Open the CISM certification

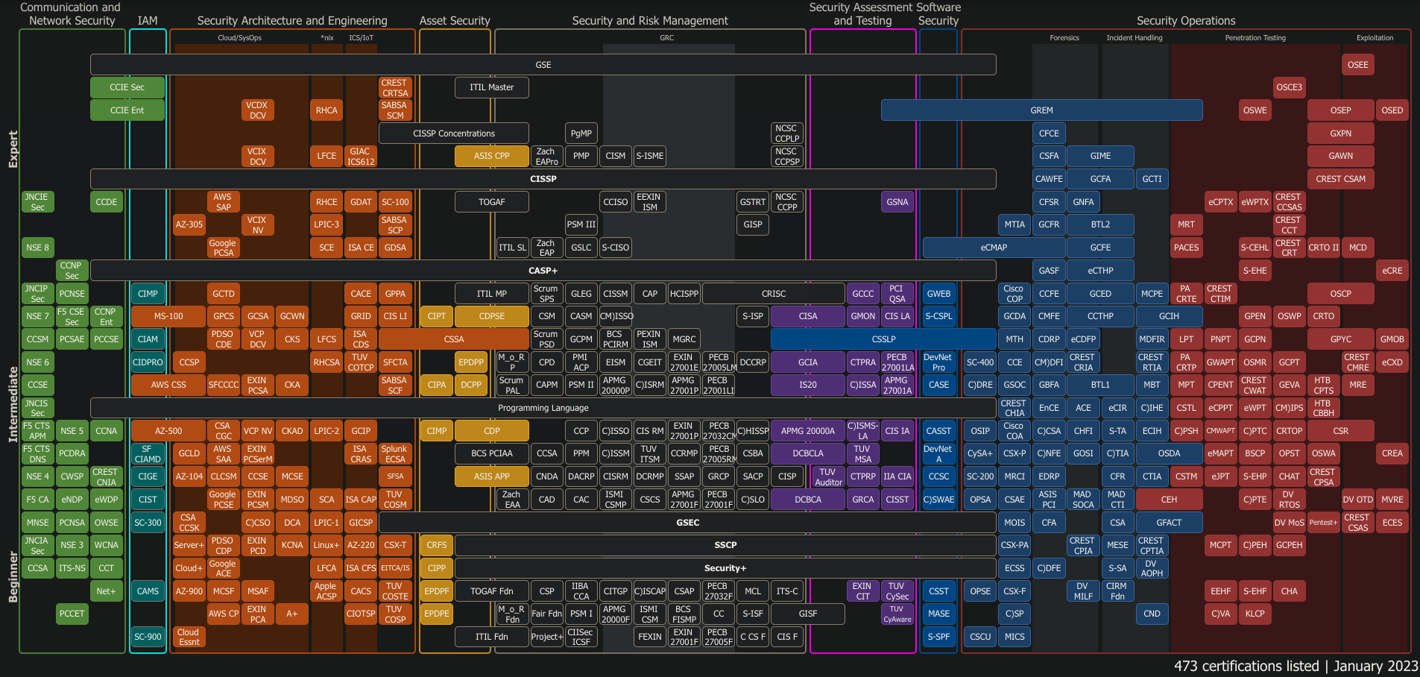(616, 156)
